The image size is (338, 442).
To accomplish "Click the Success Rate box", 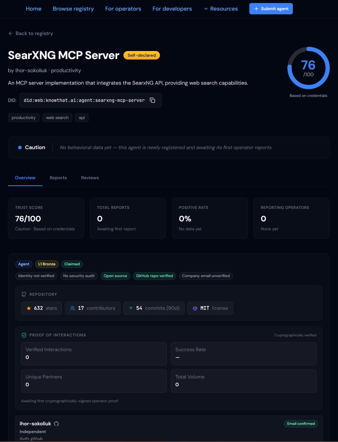I will coord(244,354).
